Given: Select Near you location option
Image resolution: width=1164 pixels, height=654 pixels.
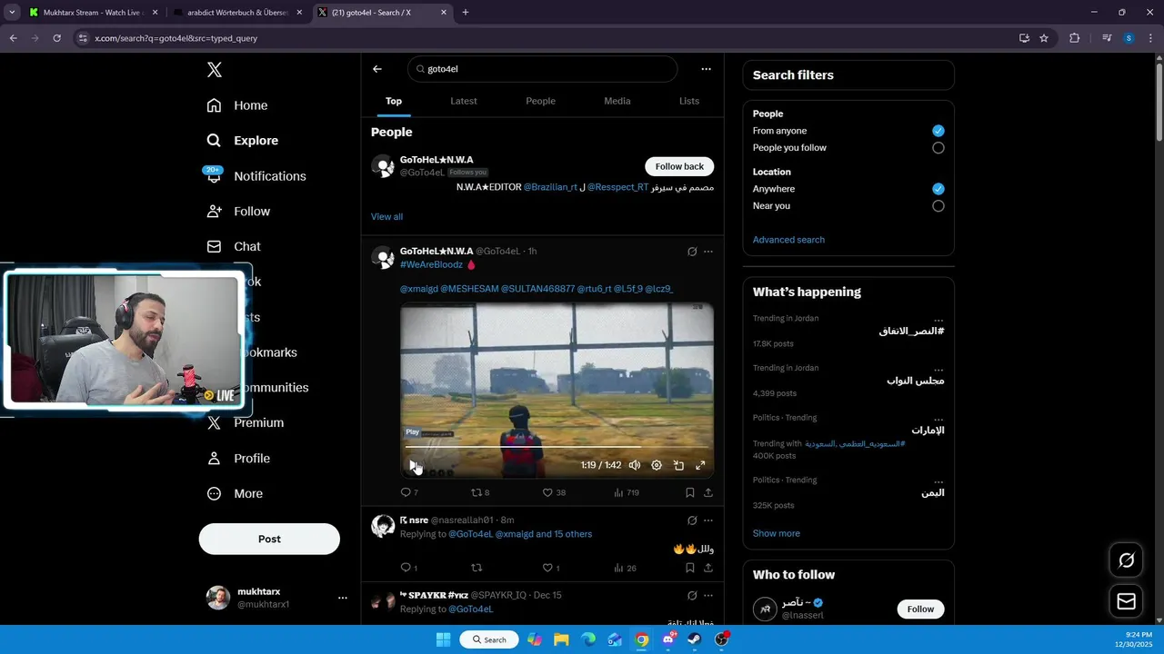Looking at the screenshot, I should pos(938,206).
